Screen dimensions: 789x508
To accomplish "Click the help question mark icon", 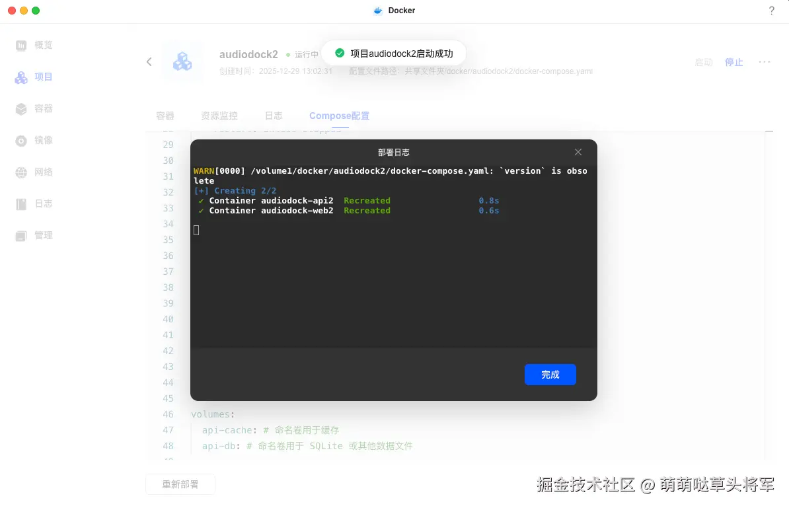I will click(771, 11).
